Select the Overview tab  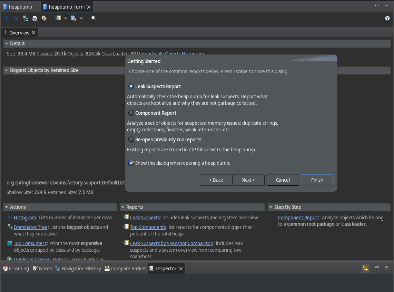[19, 33]
